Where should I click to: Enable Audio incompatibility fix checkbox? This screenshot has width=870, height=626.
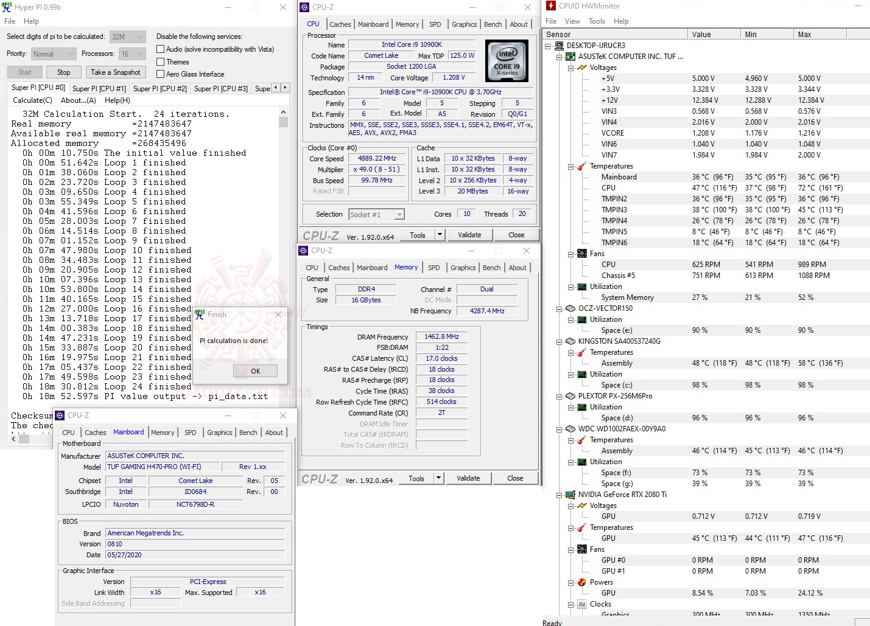tap(160, 49)
